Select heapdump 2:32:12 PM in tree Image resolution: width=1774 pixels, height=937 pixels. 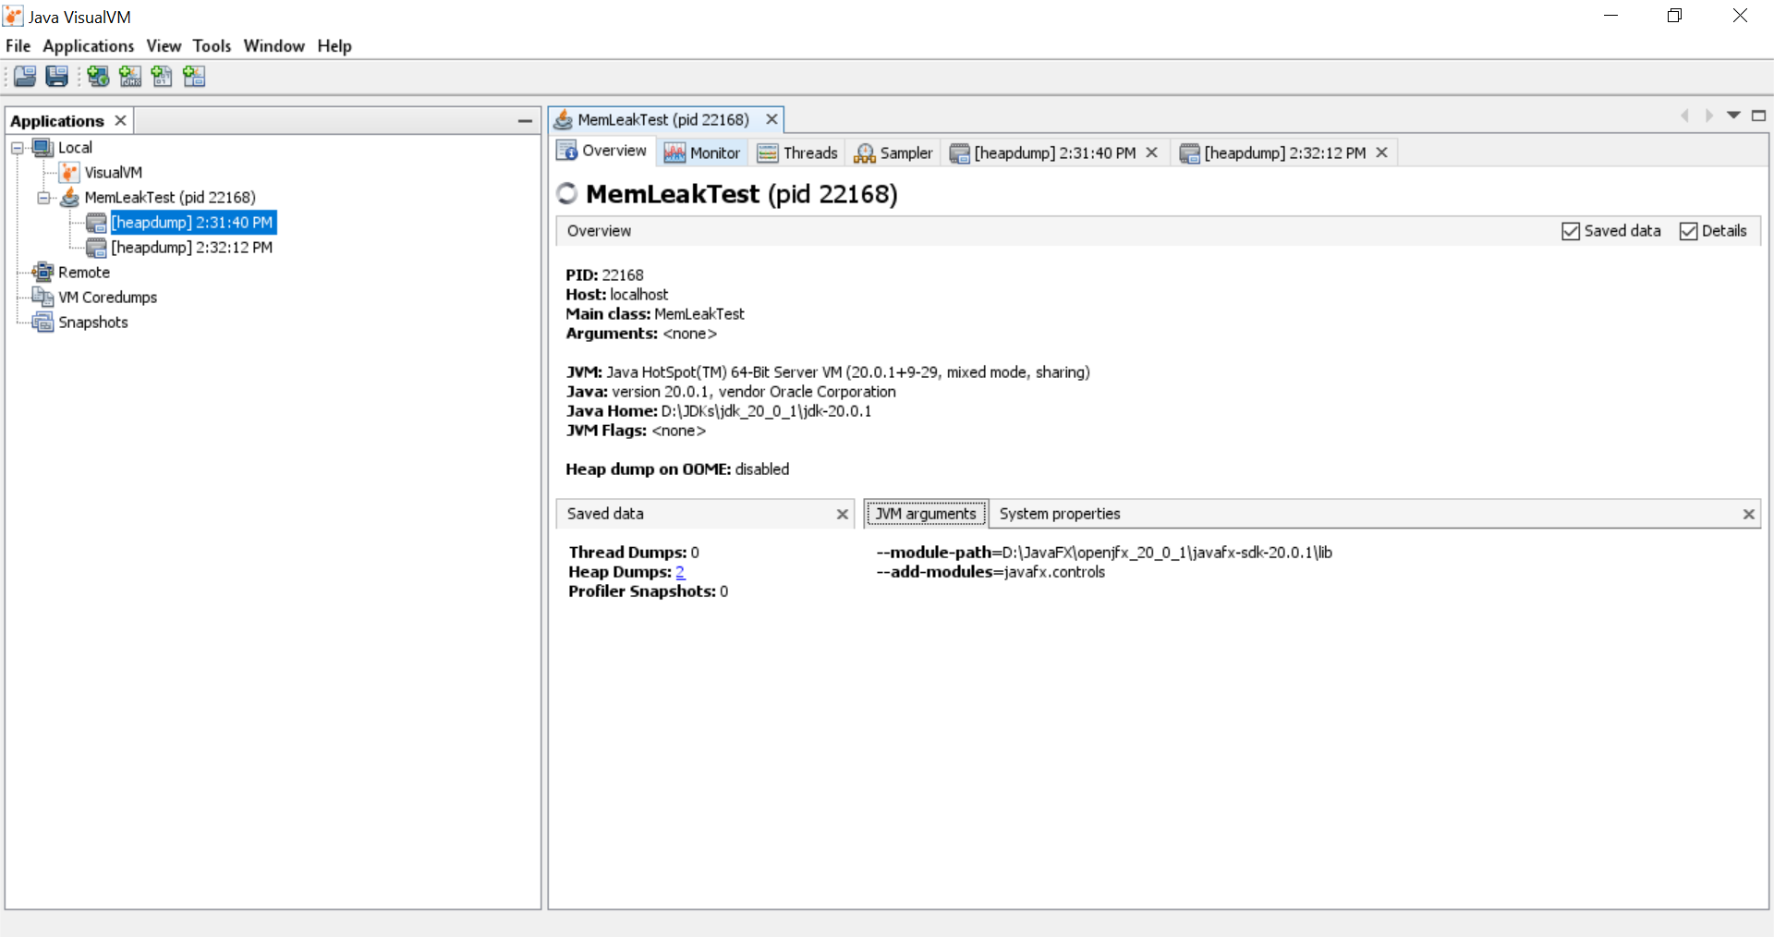pyautogui.click(x=191, y=248)
